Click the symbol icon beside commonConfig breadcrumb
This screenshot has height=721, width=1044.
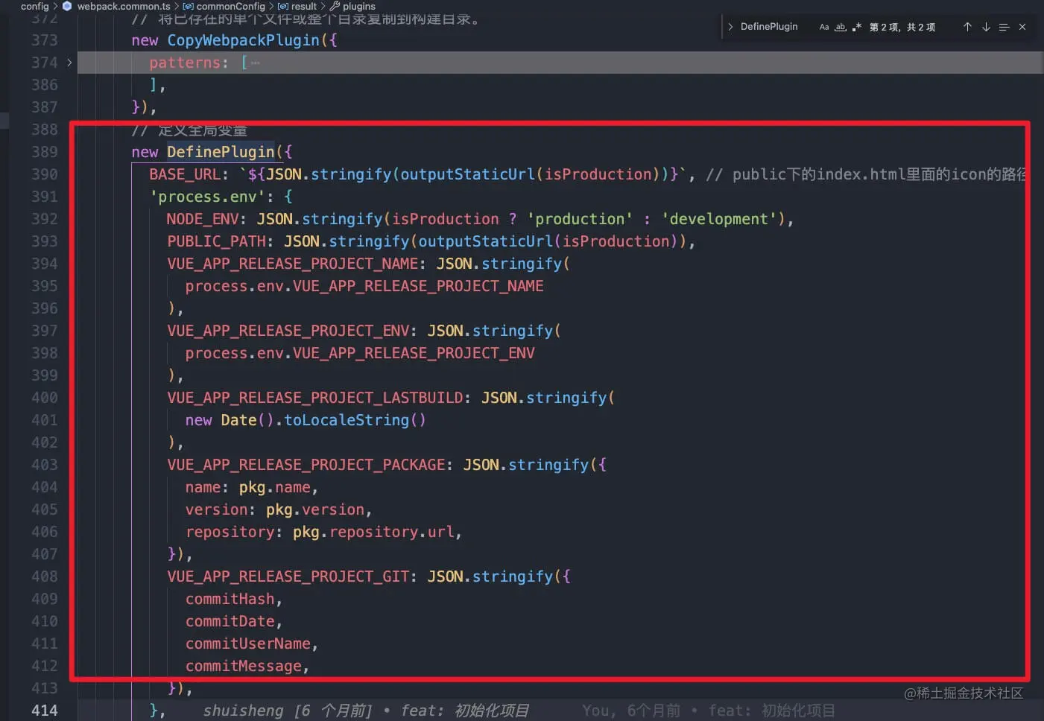[188, 6]
